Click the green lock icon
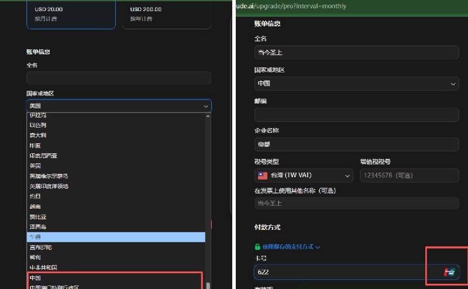The height and width of the screenshot is (289, 468). (x=257, y=247)
